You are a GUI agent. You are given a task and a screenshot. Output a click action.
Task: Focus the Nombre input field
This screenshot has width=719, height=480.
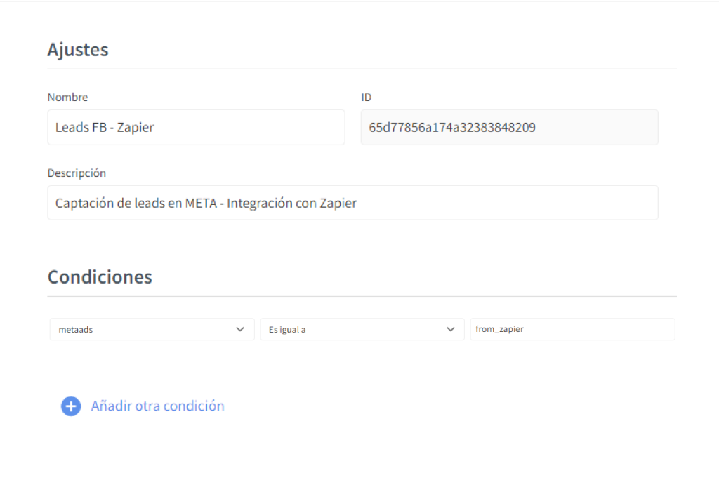(196, 127)
